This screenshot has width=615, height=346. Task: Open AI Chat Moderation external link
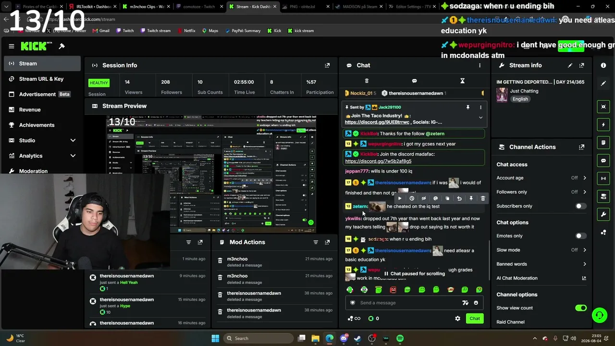[584, 278]
